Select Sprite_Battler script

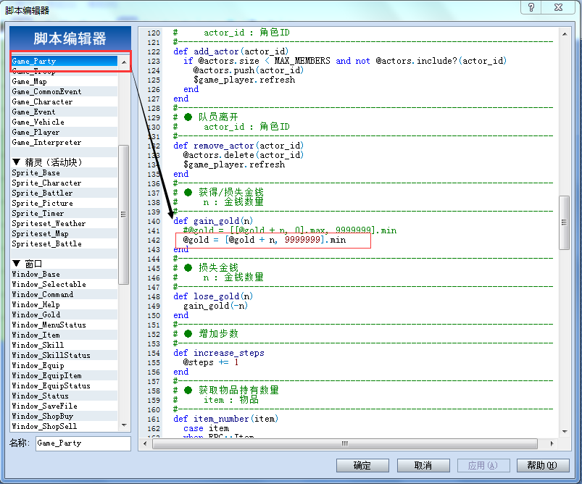tap(65, 193)
